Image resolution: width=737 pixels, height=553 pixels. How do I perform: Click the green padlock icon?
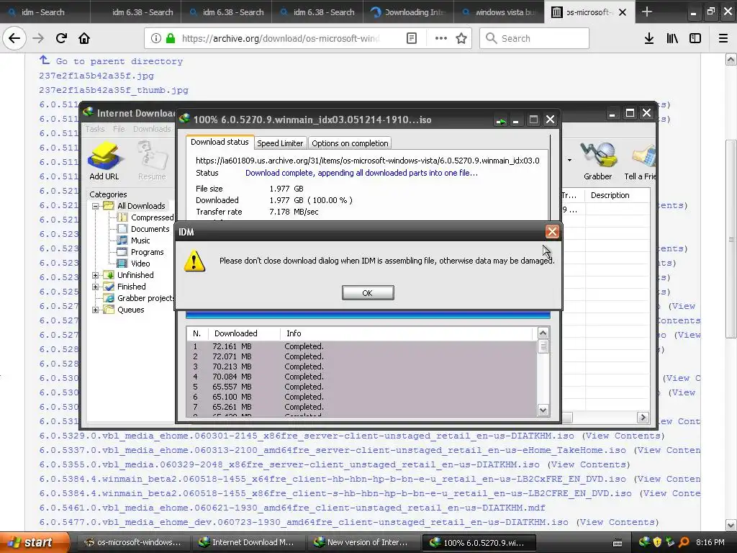171,39
